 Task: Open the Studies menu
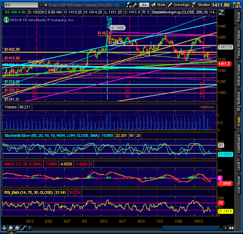click(201, 5)
